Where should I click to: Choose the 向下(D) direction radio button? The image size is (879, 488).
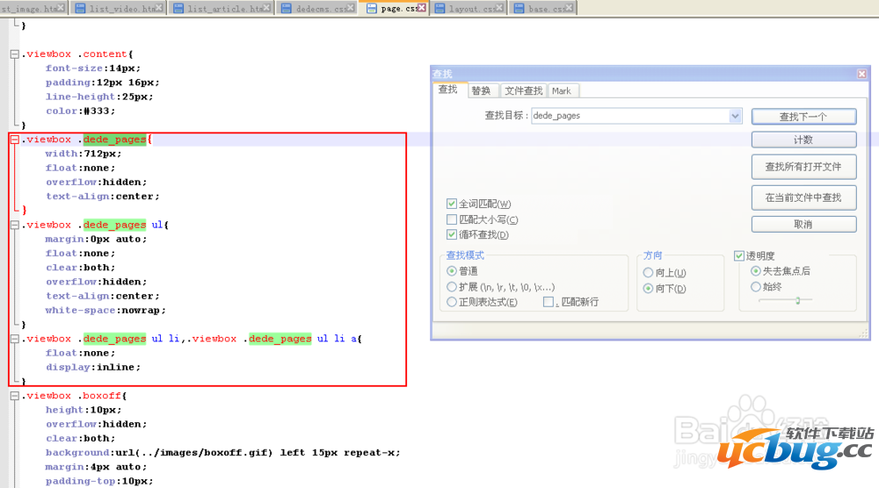pyautogui.click(x=648, y=288)
